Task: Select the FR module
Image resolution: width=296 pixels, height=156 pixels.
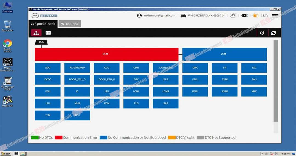Action: pos(225,68)
